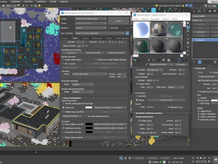This screenshot has width=218, height=164.
Task: Toggle Direct visibility override checkbox
Action: click(64, 124)
